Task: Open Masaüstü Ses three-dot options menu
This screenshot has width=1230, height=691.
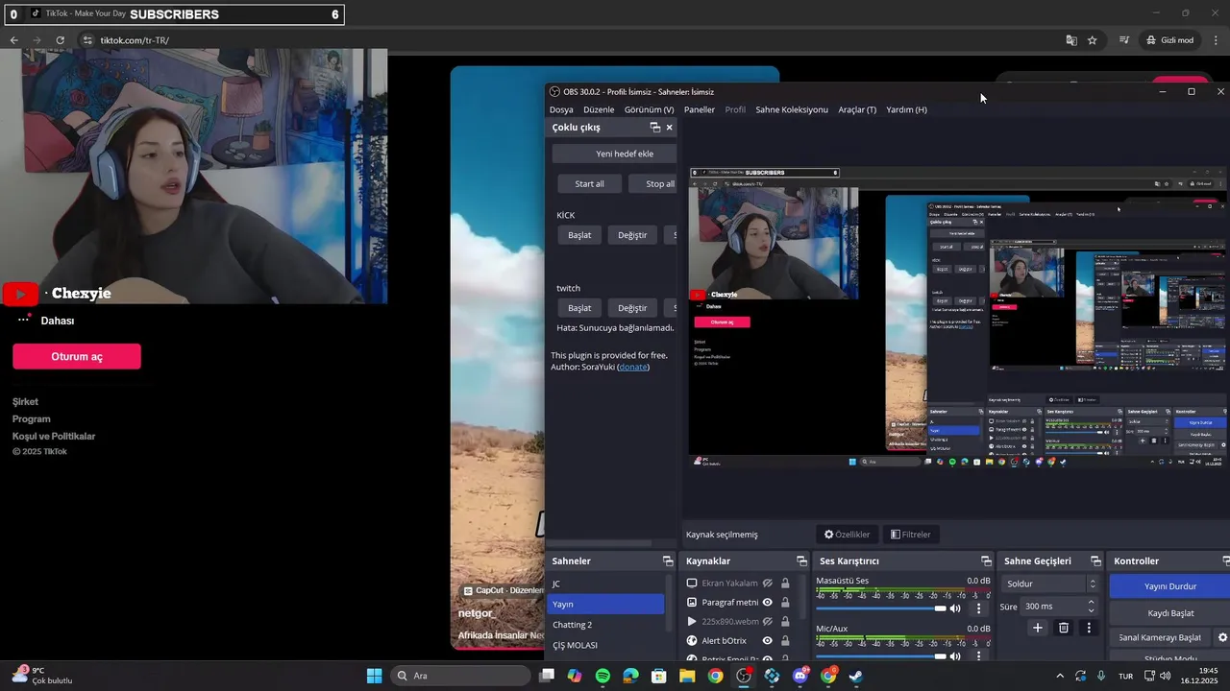Action: (979, 608)
